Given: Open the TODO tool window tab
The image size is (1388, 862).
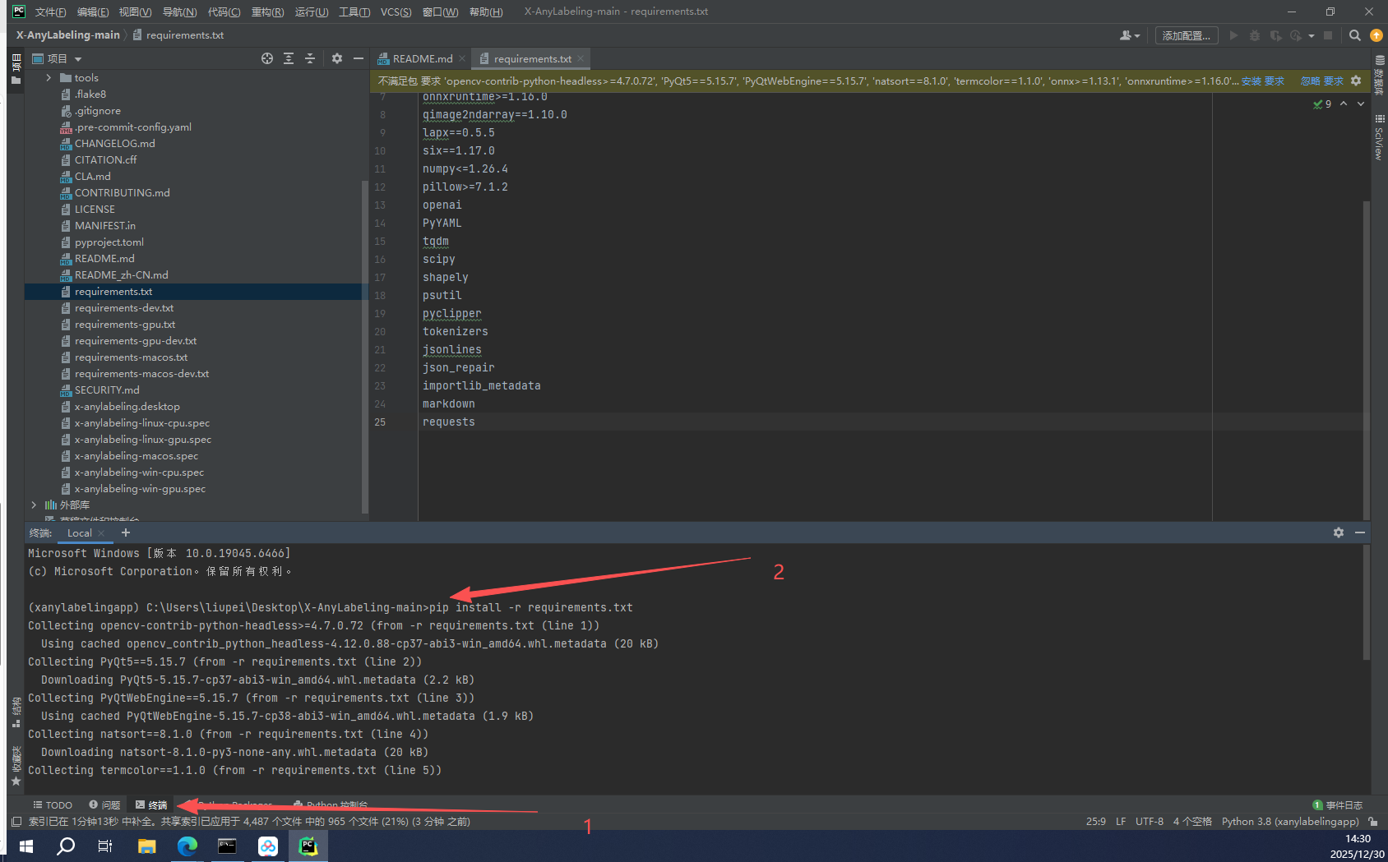Looking at the screenshot, I should click(52, 805).
